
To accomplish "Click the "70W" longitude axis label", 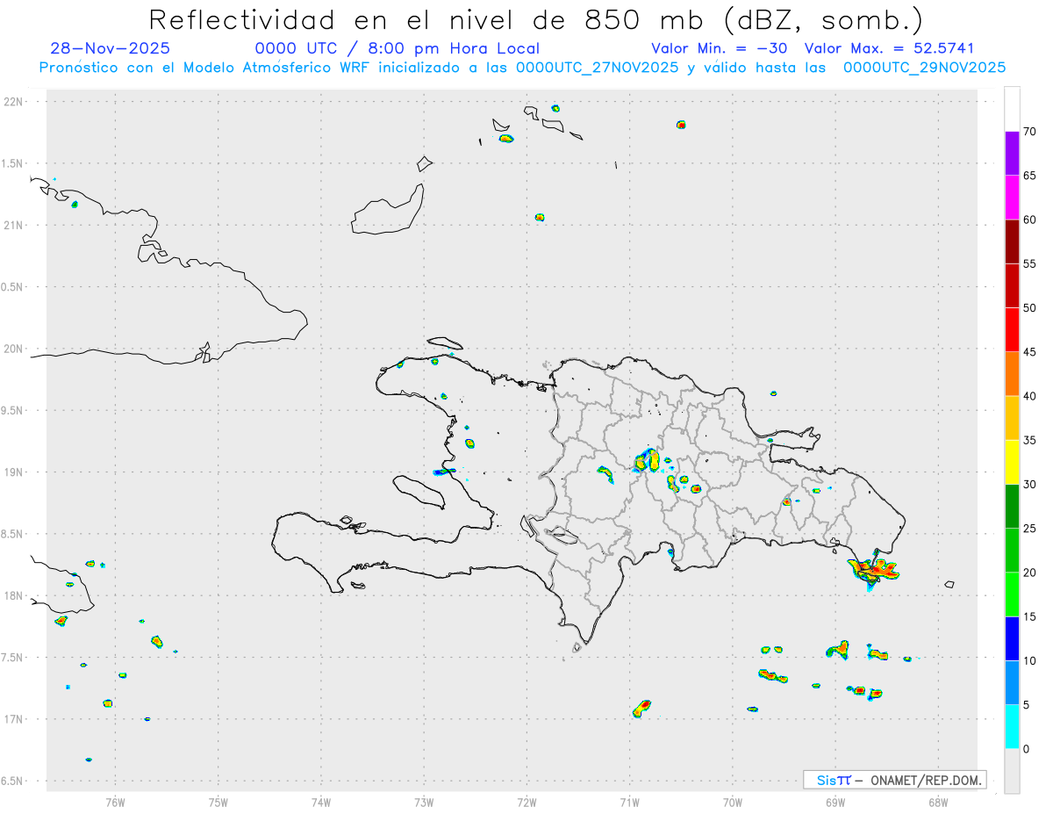I will 733,803.
